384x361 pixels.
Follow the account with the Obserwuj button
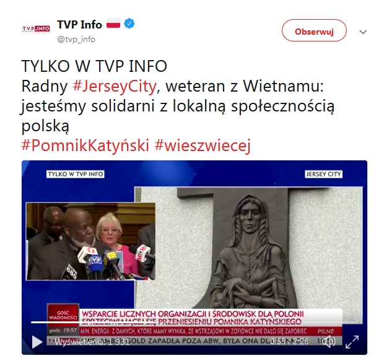[x=314, y=30]
